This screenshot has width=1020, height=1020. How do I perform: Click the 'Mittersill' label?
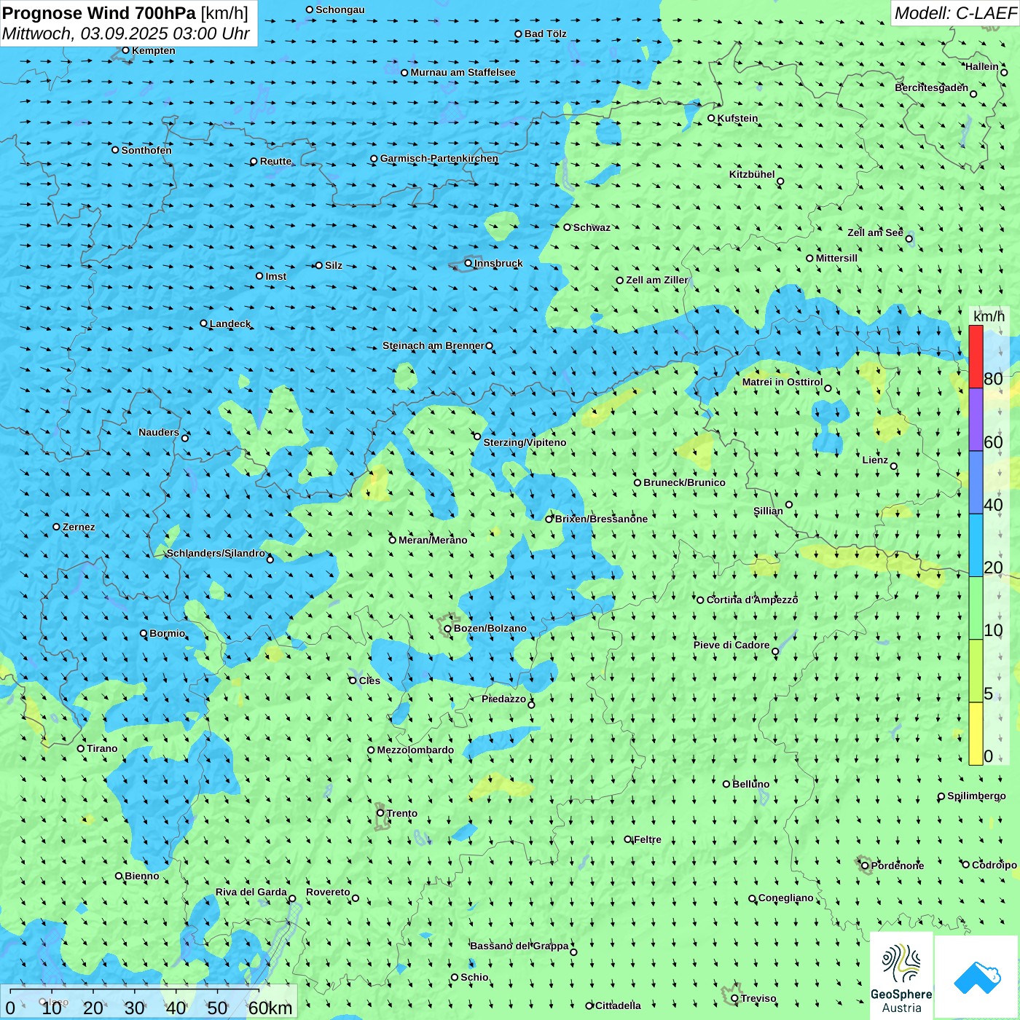836,258
